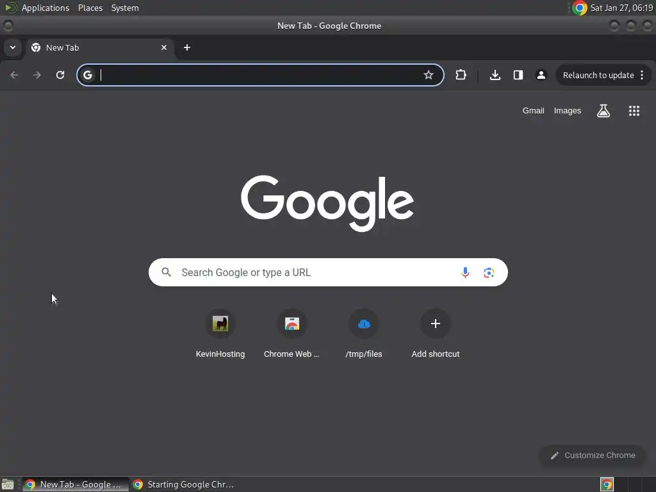This screenshot has width=656, height=492.
Task: Open the profile avatar icon
Action: 541,75
